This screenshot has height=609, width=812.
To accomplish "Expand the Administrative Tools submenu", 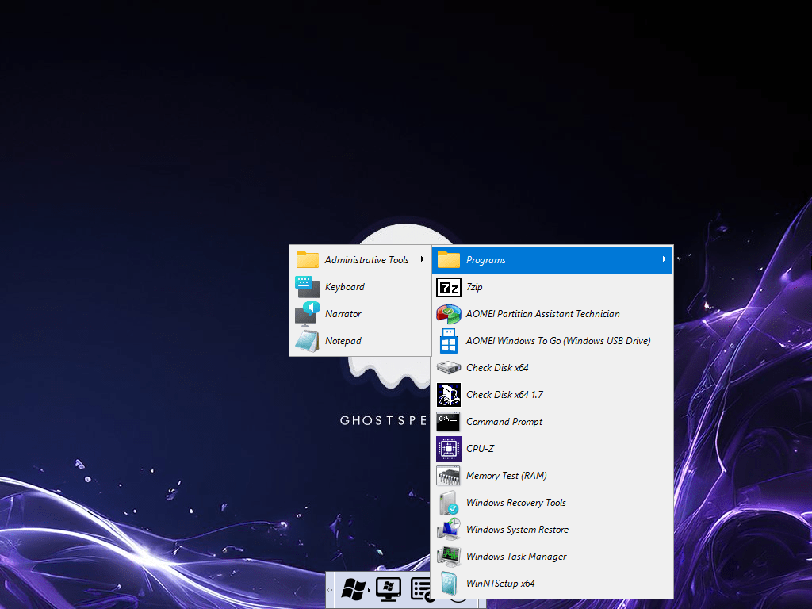I will [367, 259].
